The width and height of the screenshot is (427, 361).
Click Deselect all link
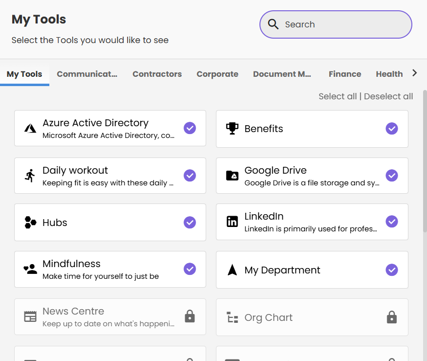(x=388, y=96)
